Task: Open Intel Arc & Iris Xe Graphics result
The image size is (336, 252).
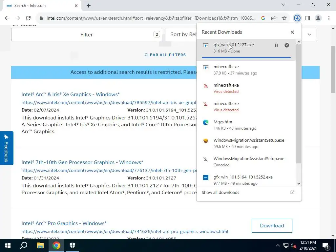Action: click(71, 94)
